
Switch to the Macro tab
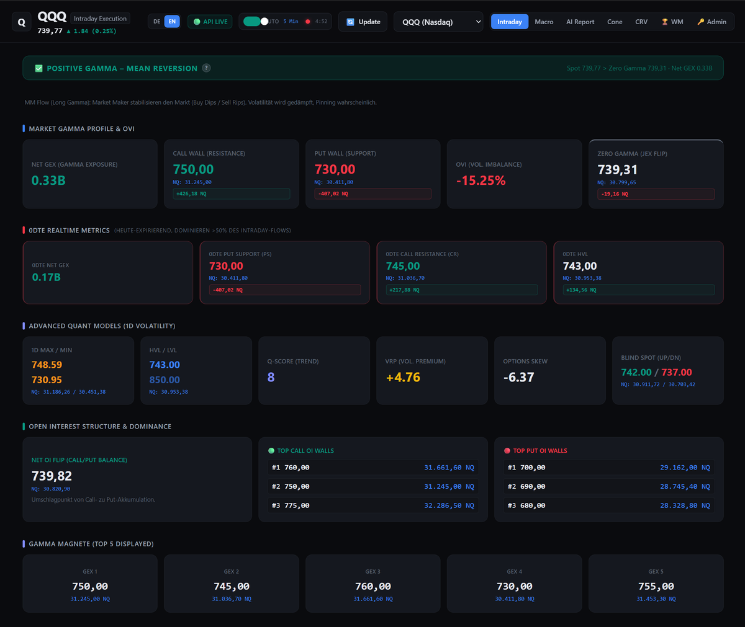(544, 22)
